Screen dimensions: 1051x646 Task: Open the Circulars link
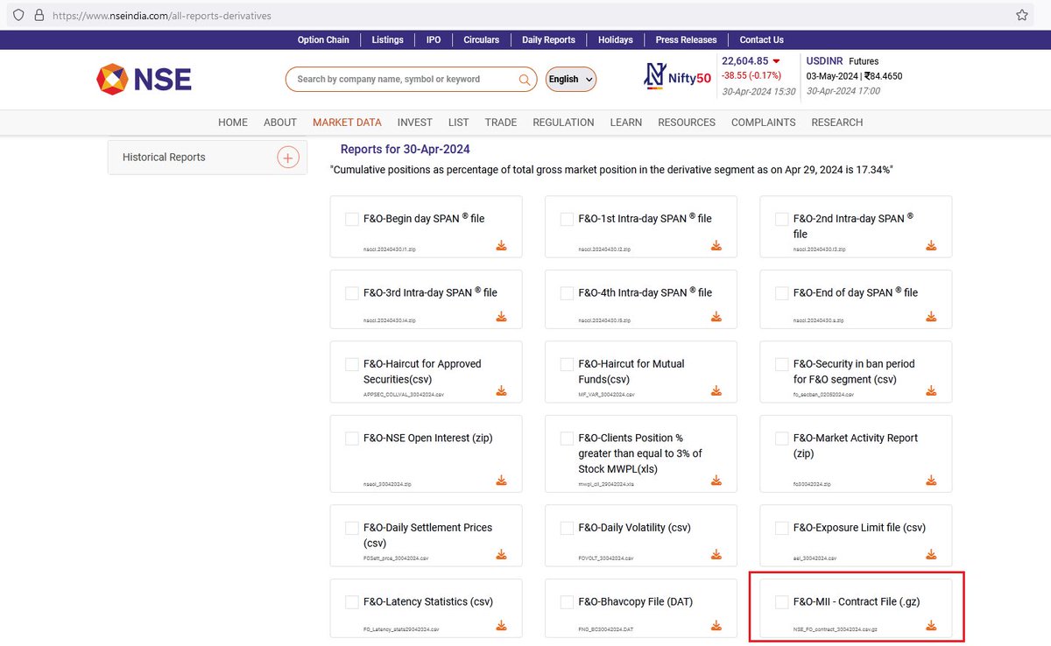click(x=482, y=40)
